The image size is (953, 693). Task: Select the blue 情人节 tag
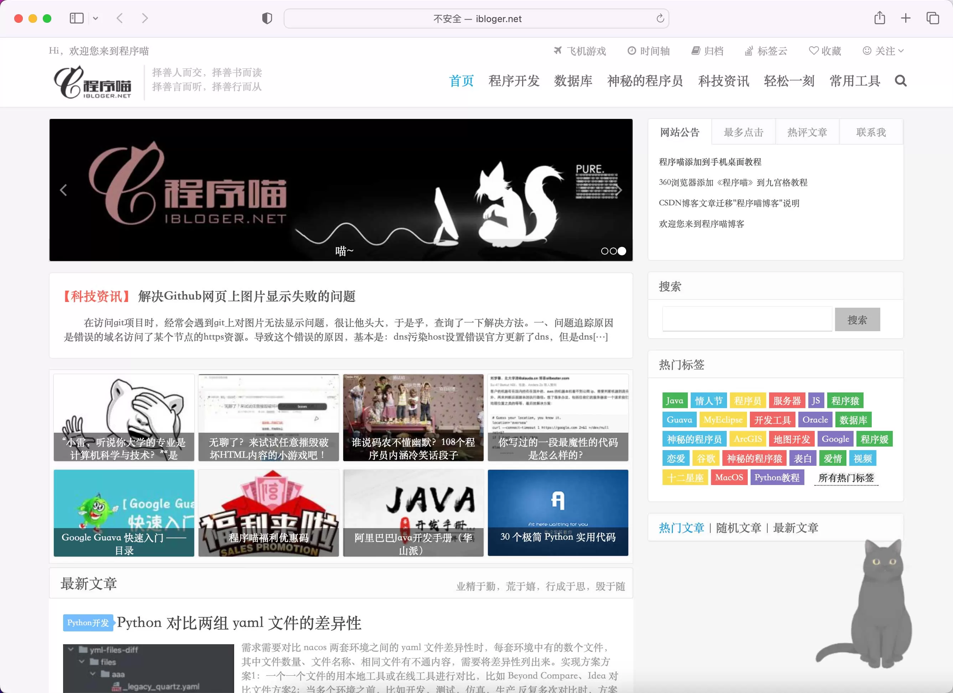coord(708,400)
